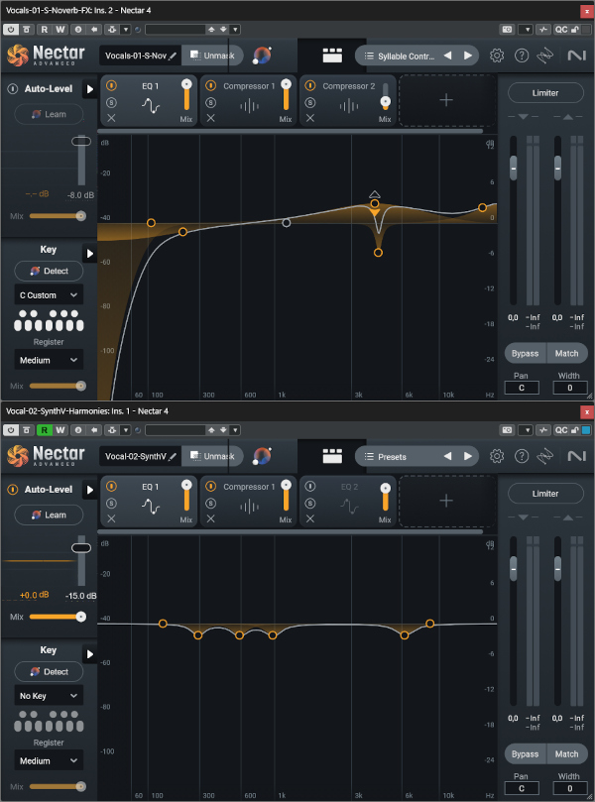Screen dimensions: 595x802
Task: Toggle Compressor 2 power button
Action: (309, 86)
